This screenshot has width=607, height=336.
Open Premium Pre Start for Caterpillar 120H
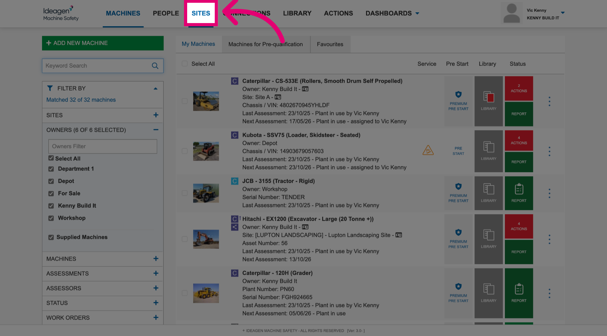458,293
